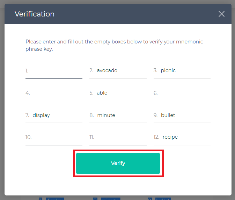The width and height of the screenshot is (235, 200).
Task: Click the Verification dialog title text
Action: [35, 14]
